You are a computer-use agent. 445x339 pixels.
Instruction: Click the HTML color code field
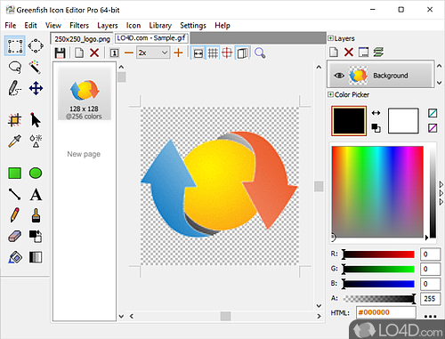385,312
